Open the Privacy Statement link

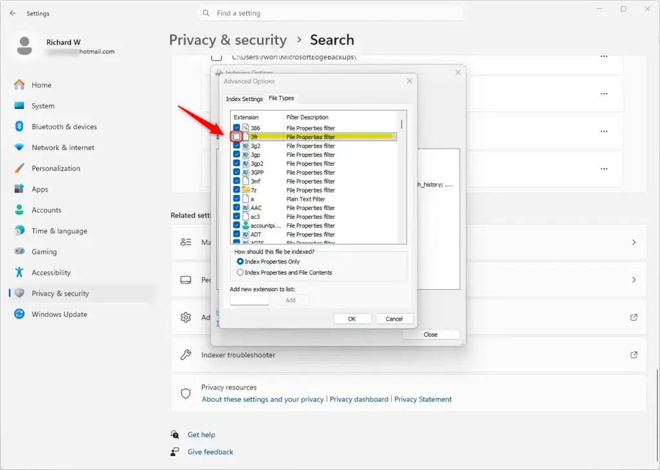point(423,399)
